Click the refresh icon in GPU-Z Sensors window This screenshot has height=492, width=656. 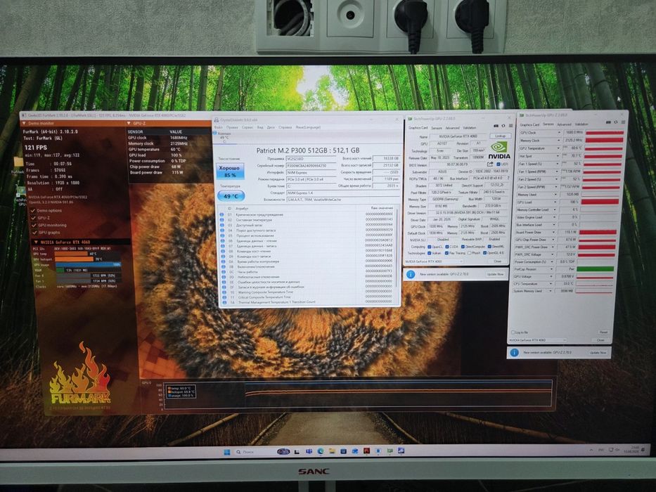coord(615,122)
